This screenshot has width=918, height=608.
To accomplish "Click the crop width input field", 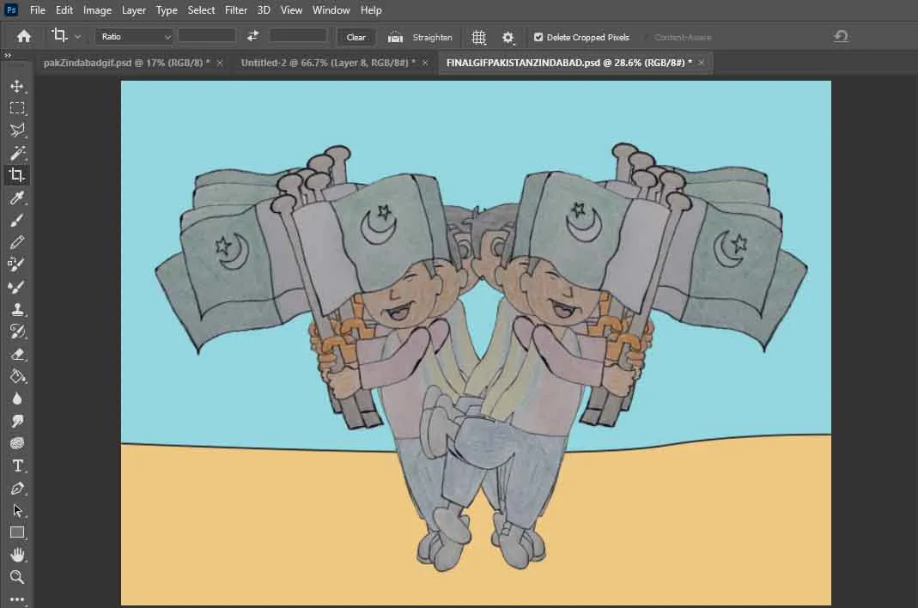I will (207, 36).
